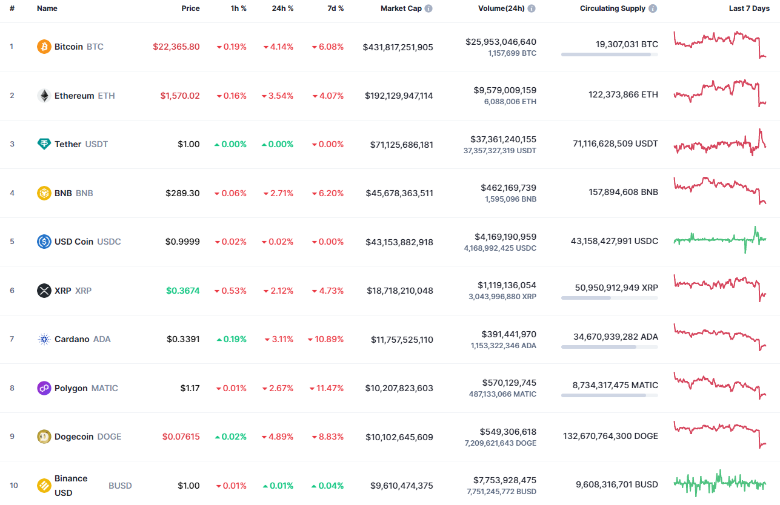Select the Polygon MATIC logo

(x=43, y=388)
